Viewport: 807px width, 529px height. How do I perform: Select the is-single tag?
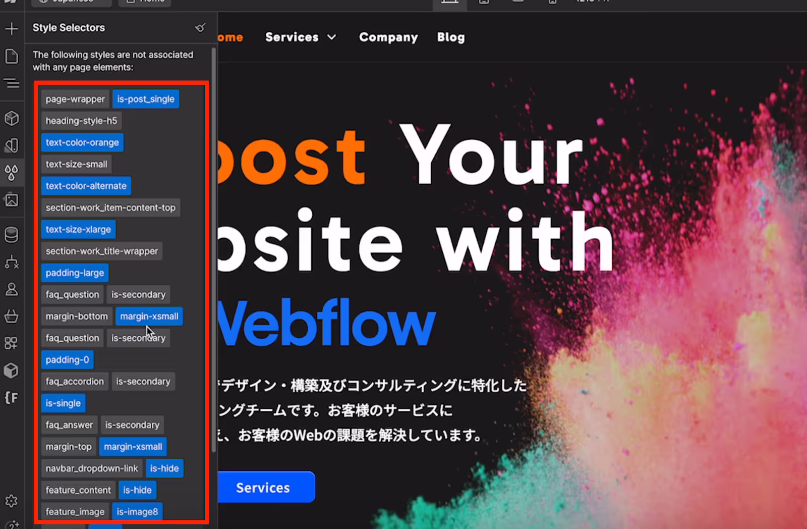pos(63,403)
